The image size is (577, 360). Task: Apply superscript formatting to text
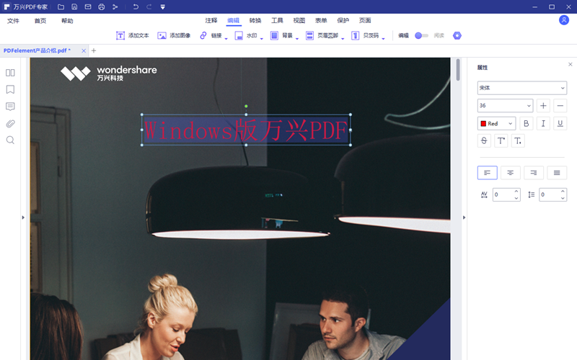pyautogui.click(x=501, y=140)
